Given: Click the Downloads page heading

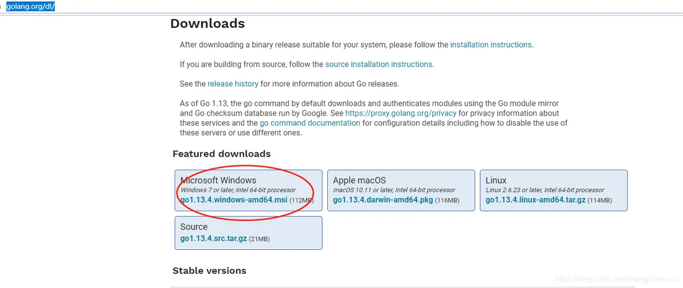Looking at the screenshot, I should pos(207,24).
